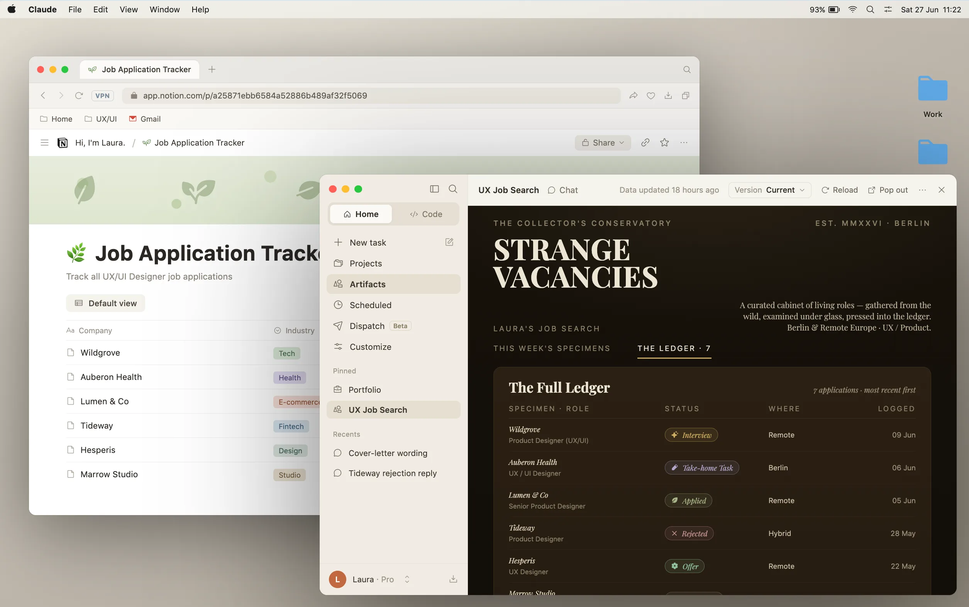Screen dimensions: 969x607
Task: Toggle the Claude sidebar panel icon
Action: click(x=434, y=189)
